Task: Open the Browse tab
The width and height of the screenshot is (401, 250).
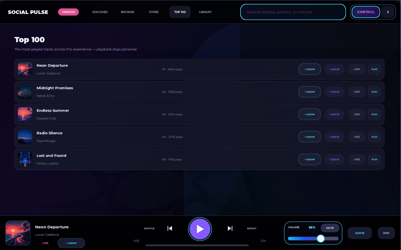Action: click(x=128, y=12)
